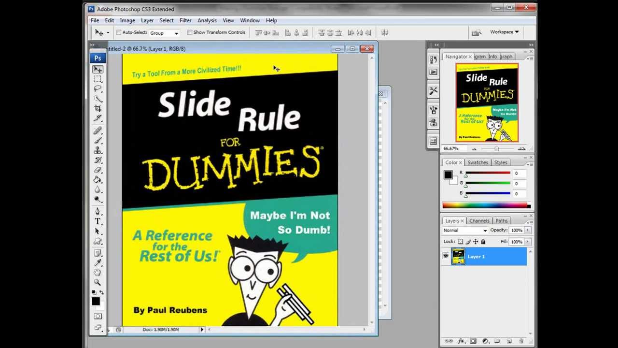Toggle Quick Mask mode icon
618x348 pixels.
pos(98,316)
